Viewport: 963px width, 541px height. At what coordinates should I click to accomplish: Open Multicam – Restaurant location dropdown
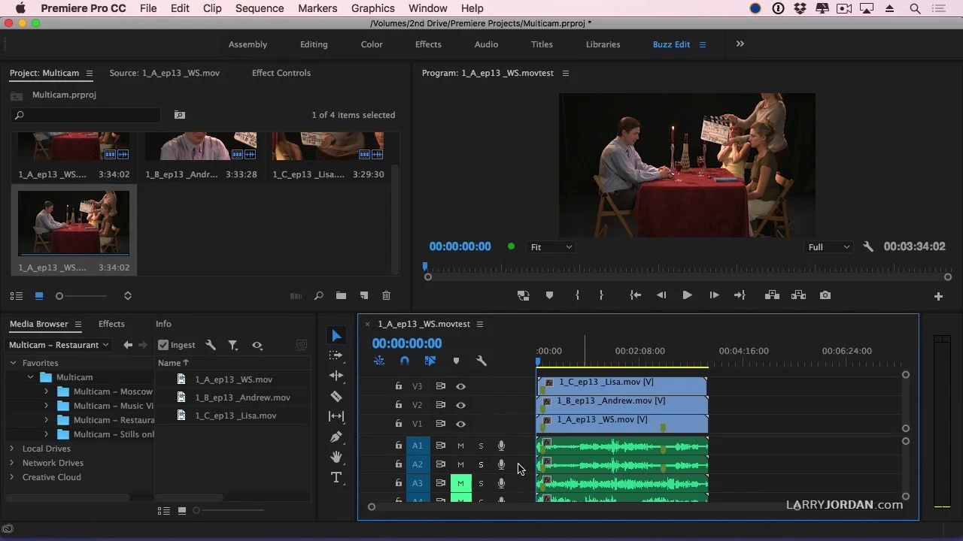pyautogui.click(x=58, y=345)
